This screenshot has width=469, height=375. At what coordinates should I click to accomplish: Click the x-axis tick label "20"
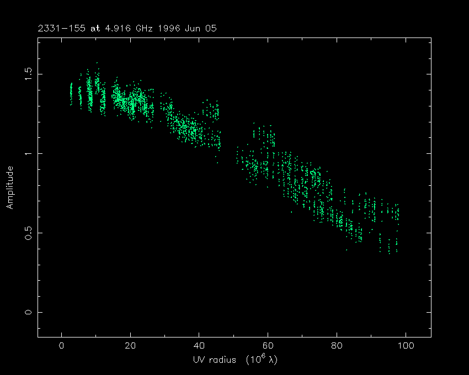point(130,346)
